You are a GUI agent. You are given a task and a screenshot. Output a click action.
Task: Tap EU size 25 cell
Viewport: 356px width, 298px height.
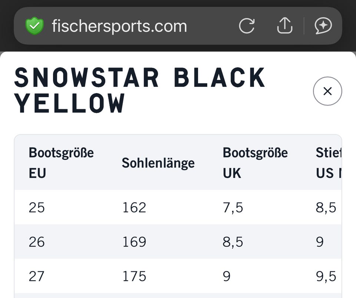click(37, 208)
